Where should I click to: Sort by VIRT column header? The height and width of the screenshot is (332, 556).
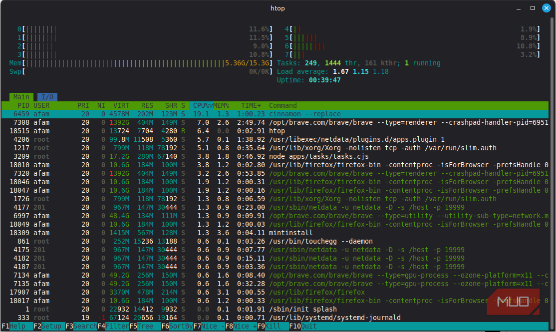121,105
